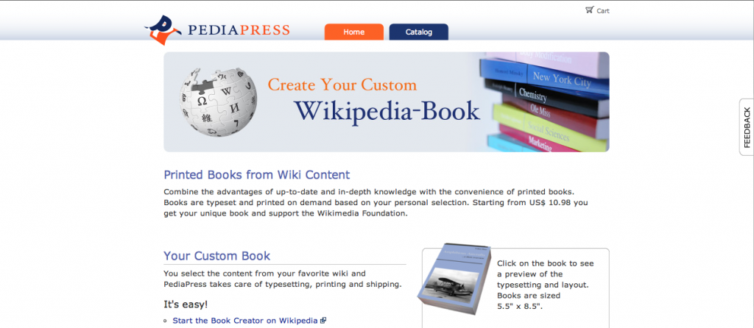Open the Home tab
This screenshot has width=754, height=328.
click(354, 32)
